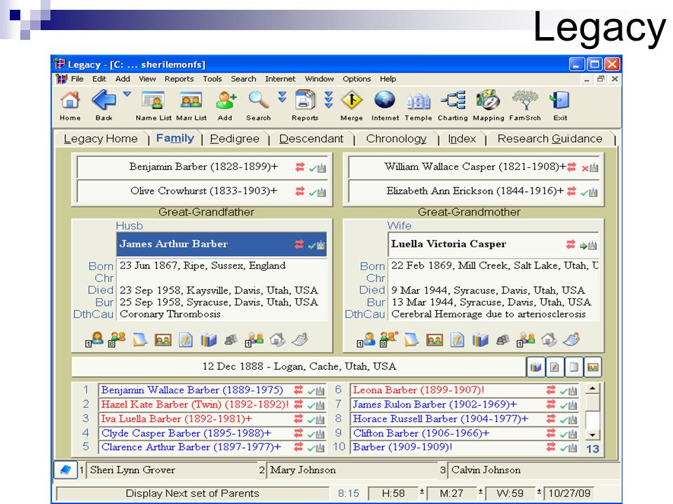Viewport: 673px width, 504px height.
Task: Click the Add person toolbar icon
Action: click(226, 100)
